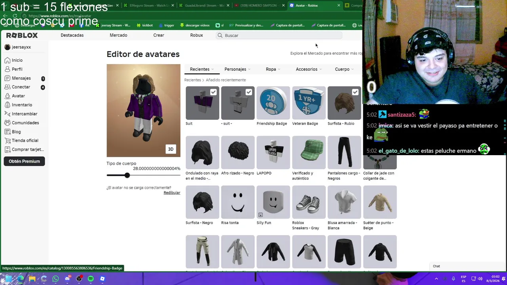
Task: Click the jeersayxx profile avatar icon
Action: coord(8,47)
